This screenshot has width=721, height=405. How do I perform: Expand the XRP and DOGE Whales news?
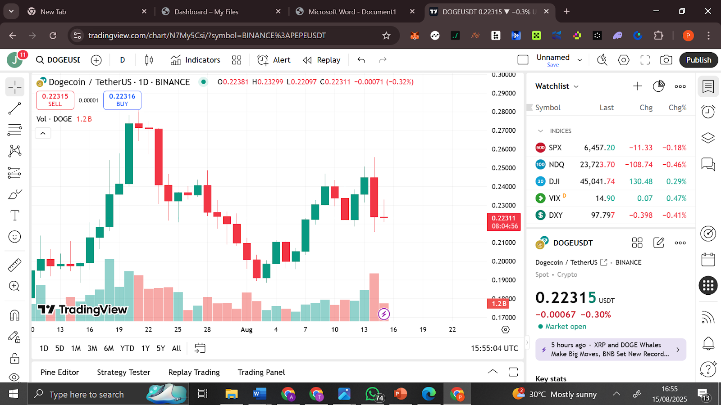pyautogui.click(x=611, y=350)
